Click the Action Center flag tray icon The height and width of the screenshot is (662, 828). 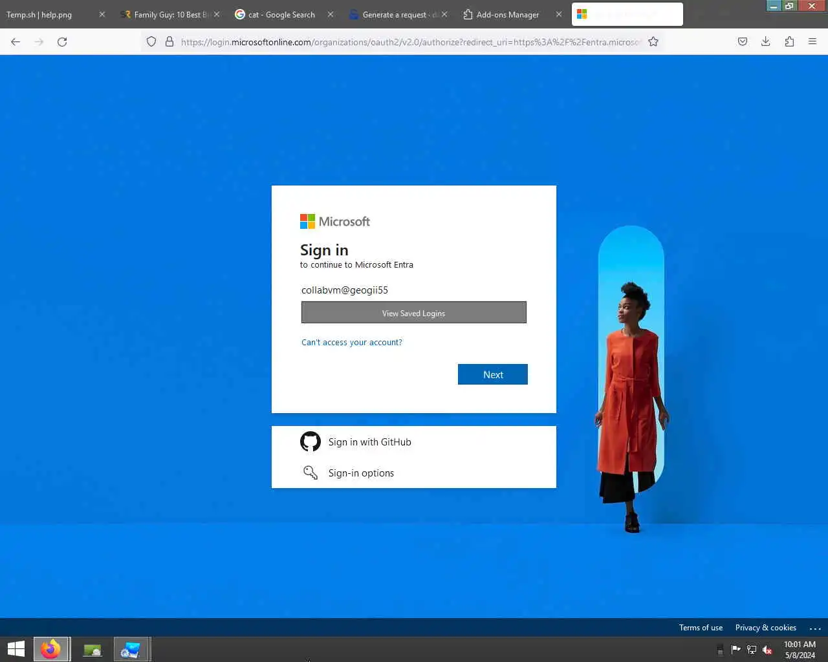736,650
